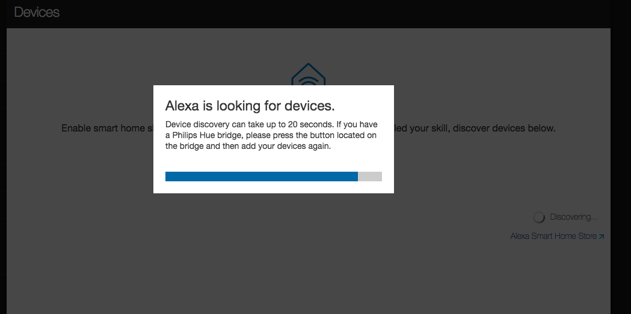
Task: Click empty white space beside the dialog heading
Action: [x=364, y=106]
